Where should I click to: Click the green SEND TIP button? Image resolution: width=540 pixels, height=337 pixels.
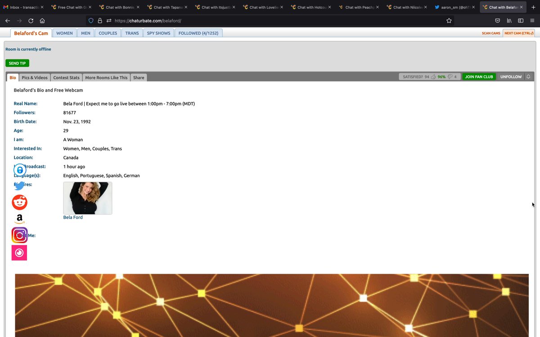(x=17, y=63)
